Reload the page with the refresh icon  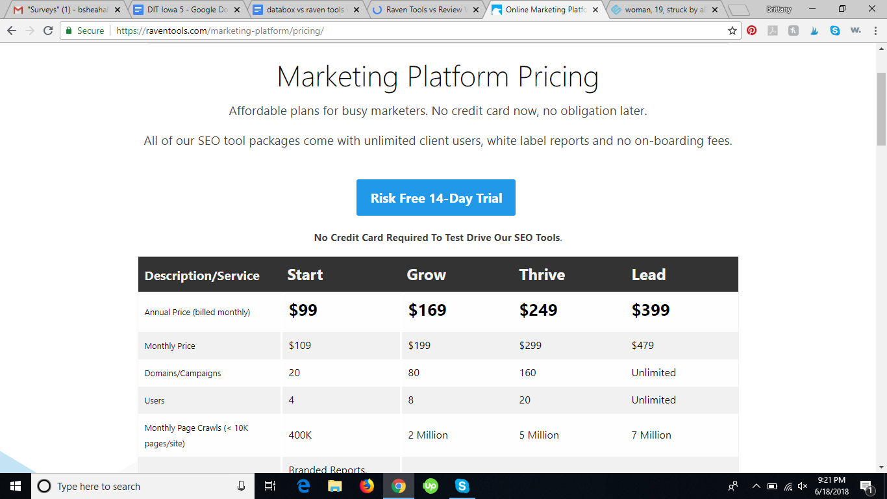coord(48,31)
